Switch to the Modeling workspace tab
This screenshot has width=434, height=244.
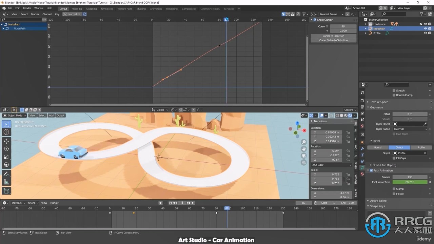(x=77, y=9)
